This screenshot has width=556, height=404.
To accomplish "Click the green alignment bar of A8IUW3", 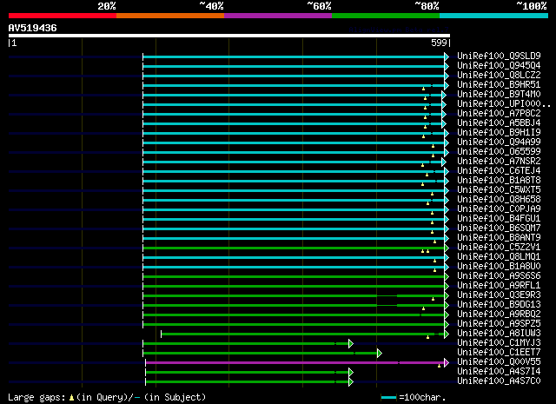I will [x=303, y=334].
